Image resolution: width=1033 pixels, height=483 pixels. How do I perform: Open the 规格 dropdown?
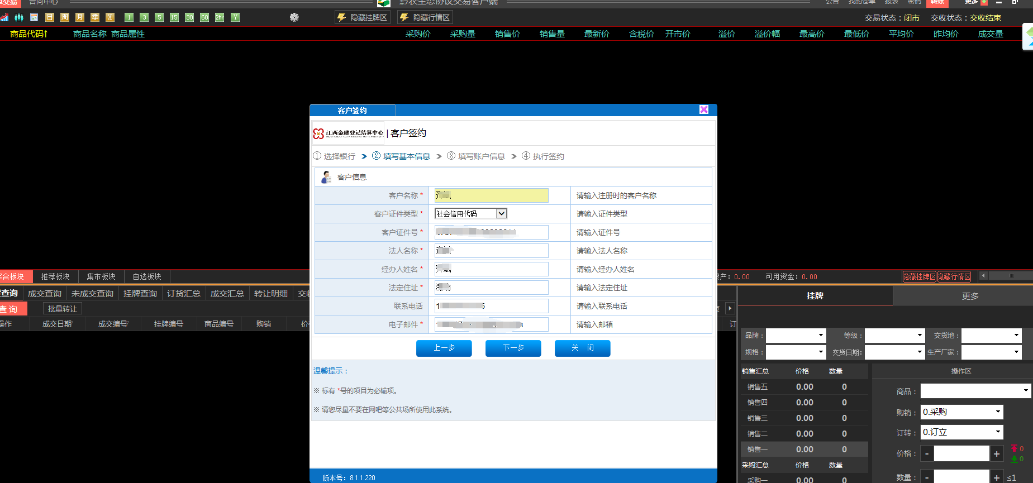pos(796,352)
